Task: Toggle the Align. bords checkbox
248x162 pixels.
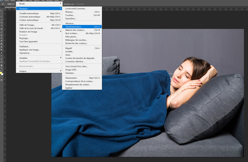Action: tap(76, 4)
